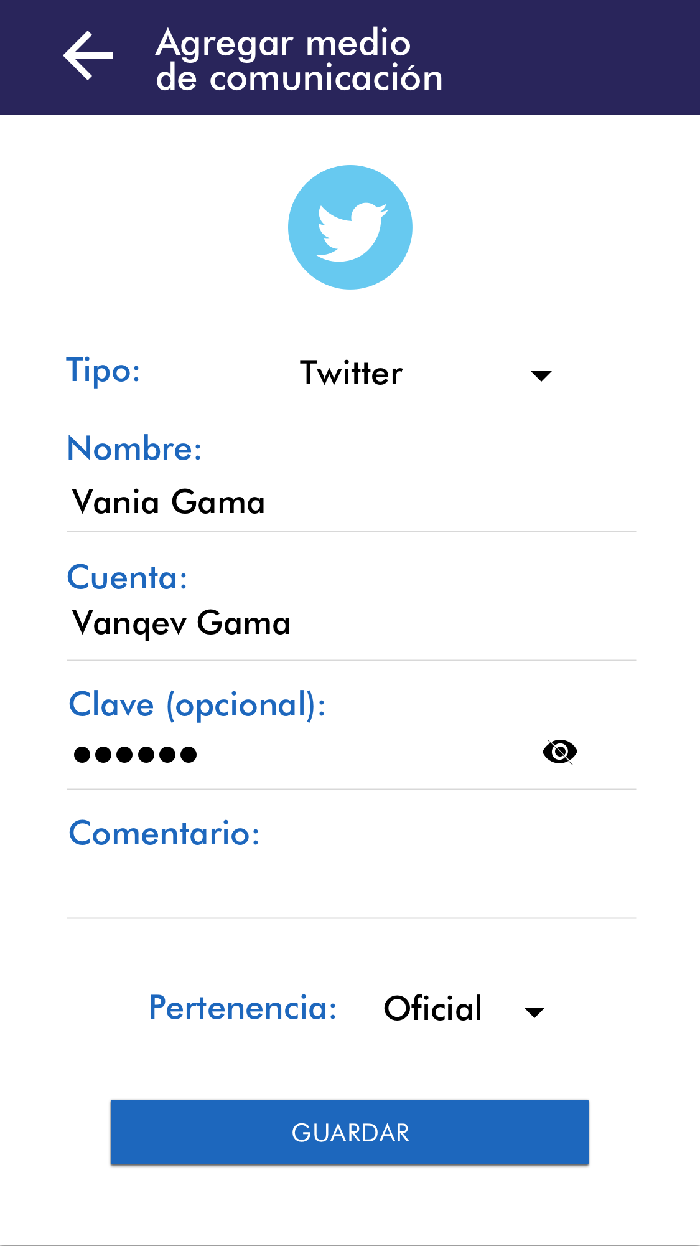
Task: Click the Clave (opcional) label
Action: 197,705
